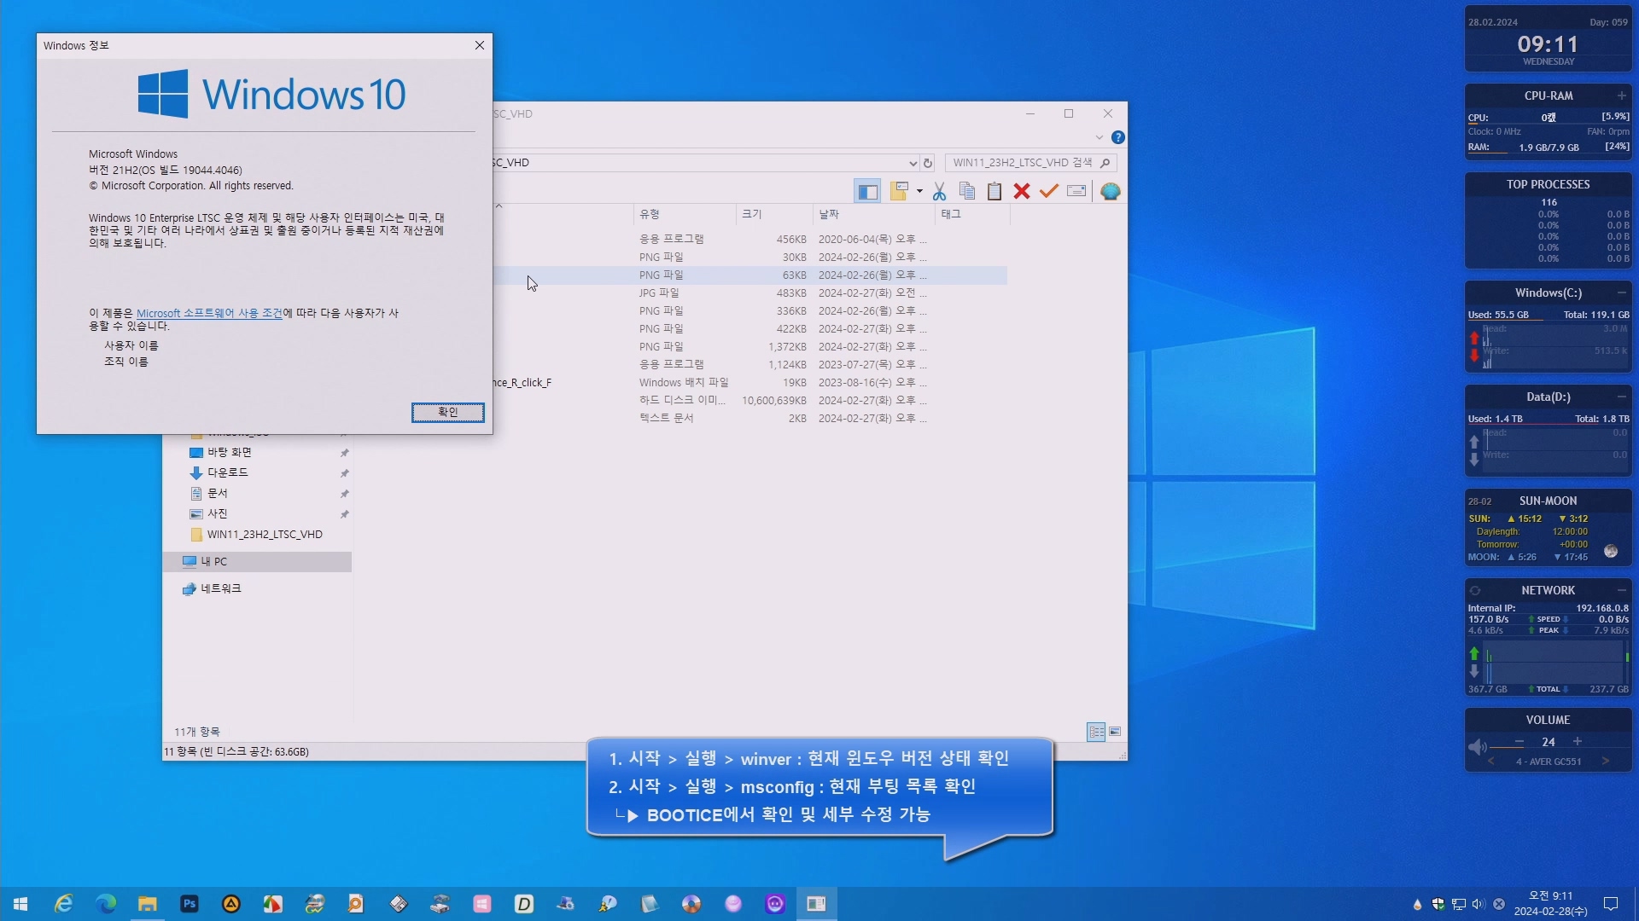The image size is (1639, 921).
Task: Open WIN11_23H2_LTSC_VHD folder in navigation pane
Action: (x=264, y=535)
